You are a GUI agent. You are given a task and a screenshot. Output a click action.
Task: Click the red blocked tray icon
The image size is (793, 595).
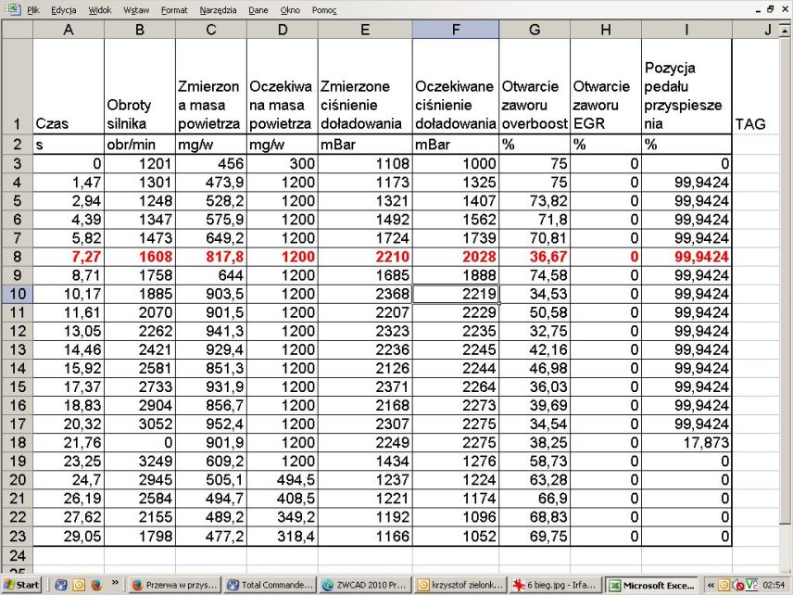(737, 586)
